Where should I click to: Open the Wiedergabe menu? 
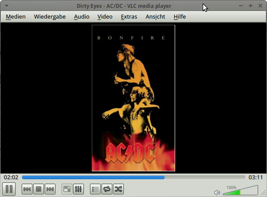pyautogui.click(x=50, y=17)
